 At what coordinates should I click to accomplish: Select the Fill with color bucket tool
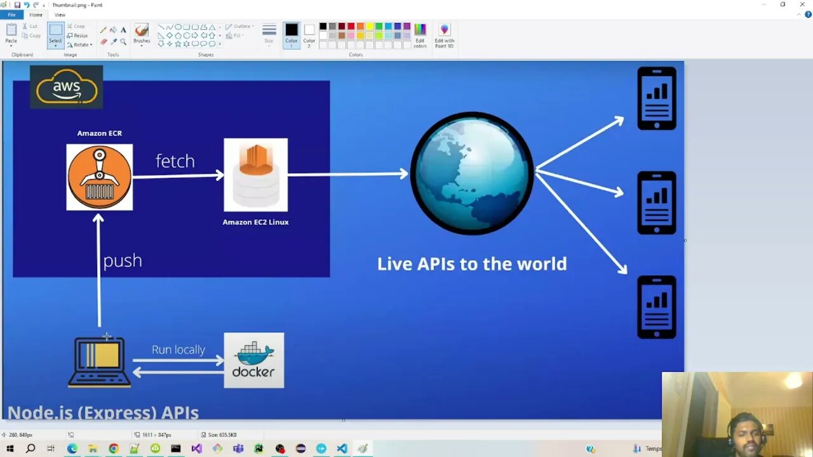pos(113,30)
